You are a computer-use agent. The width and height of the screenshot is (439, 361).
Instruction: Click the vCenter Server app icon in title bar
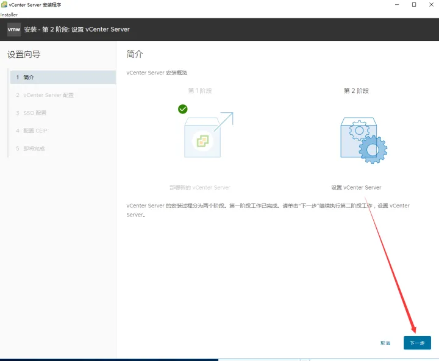coord(4,5)
